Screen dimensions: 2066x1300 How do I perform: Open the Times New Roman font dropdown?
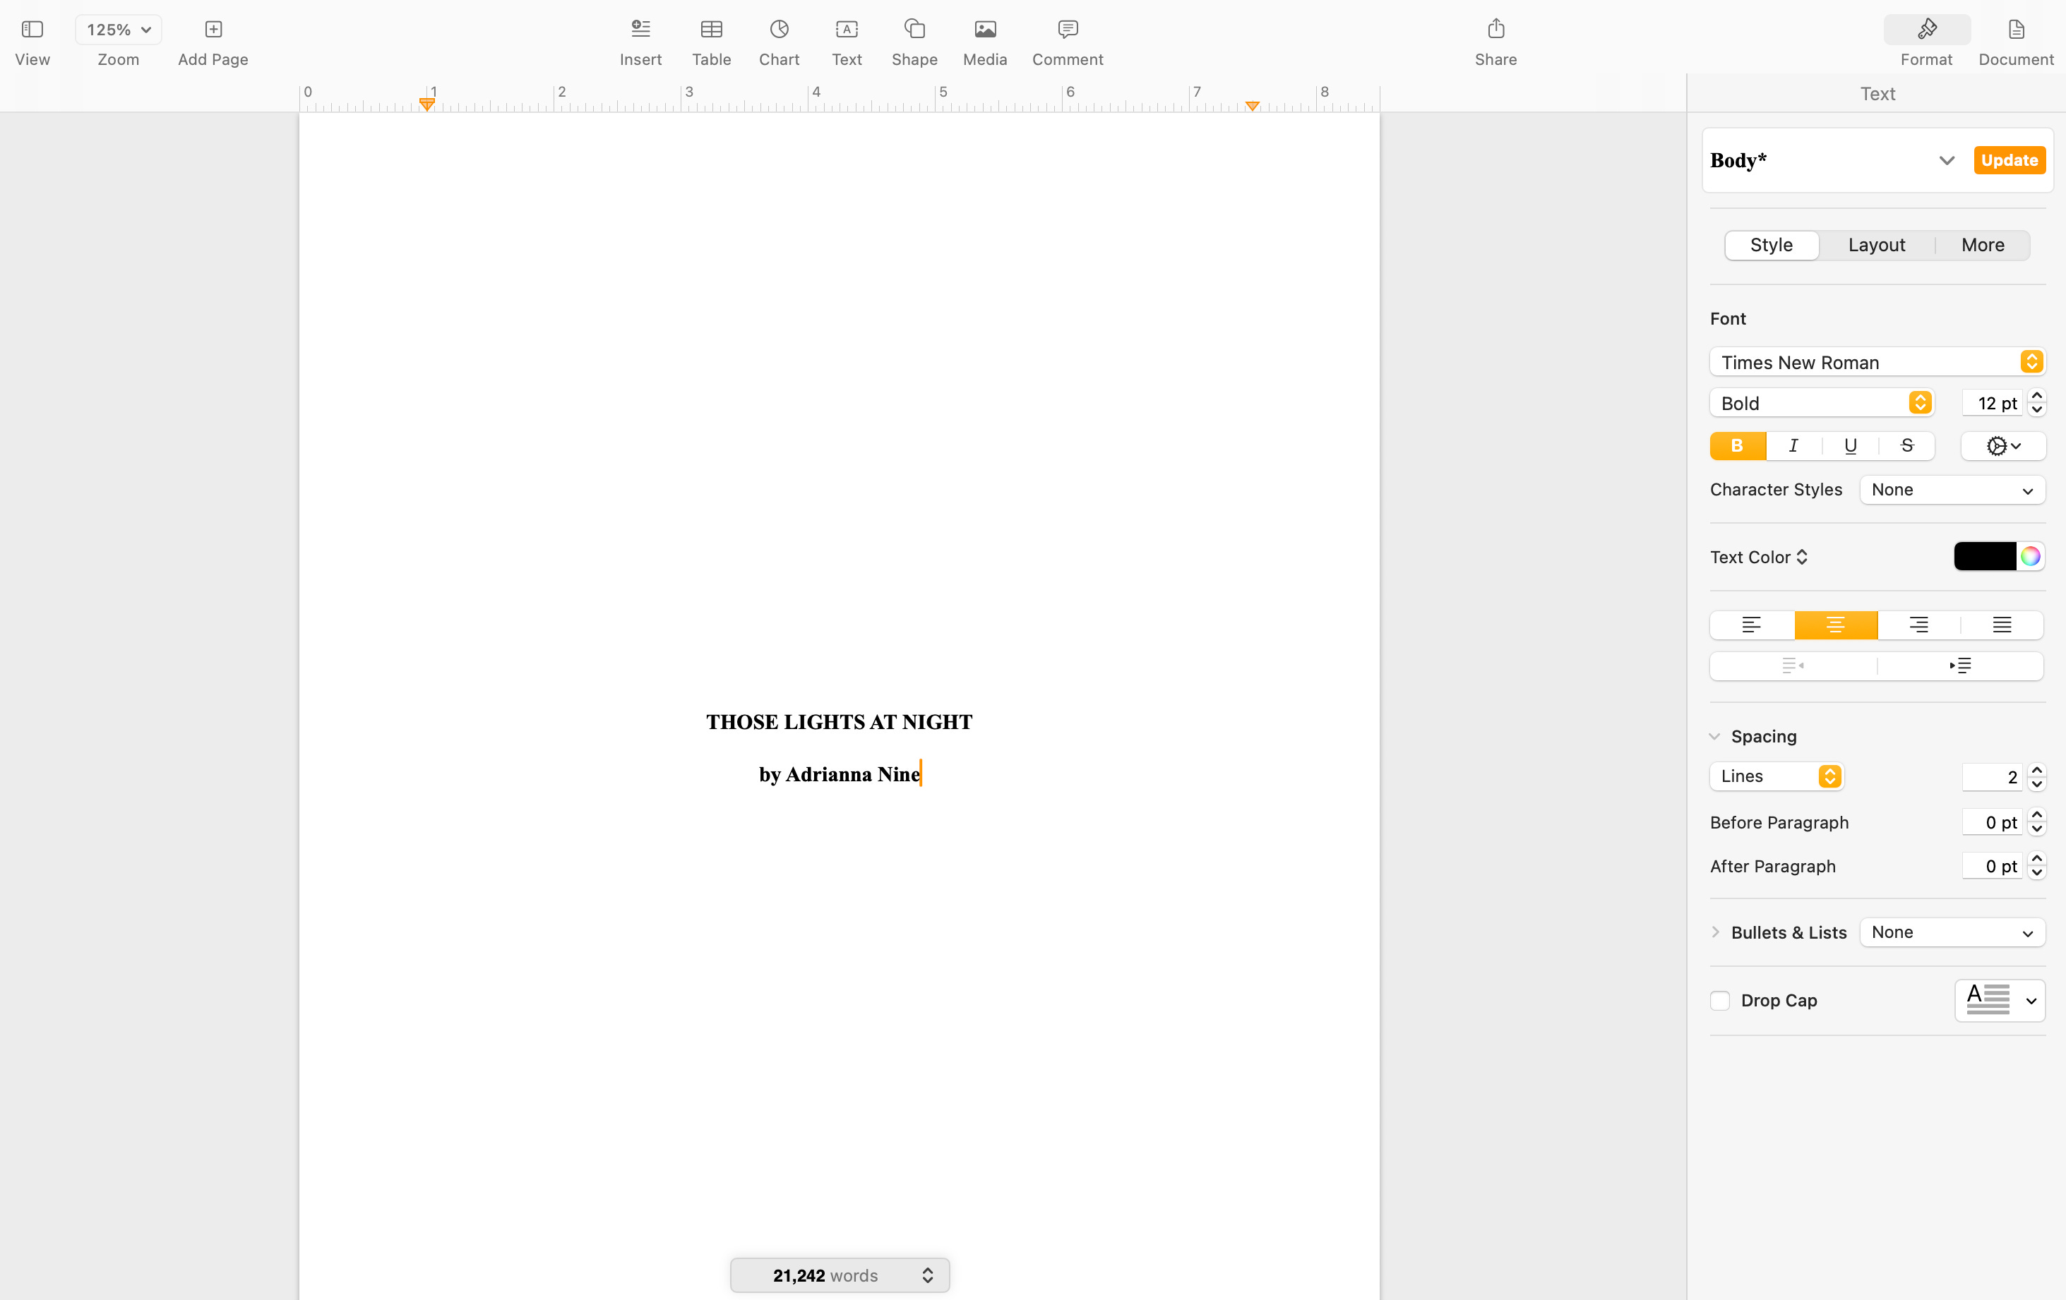(x=1876, y=362)
